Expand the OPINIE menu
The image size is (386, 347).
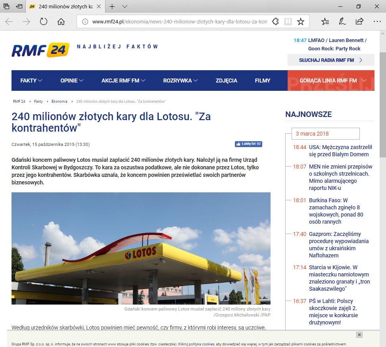click(72, 81)
